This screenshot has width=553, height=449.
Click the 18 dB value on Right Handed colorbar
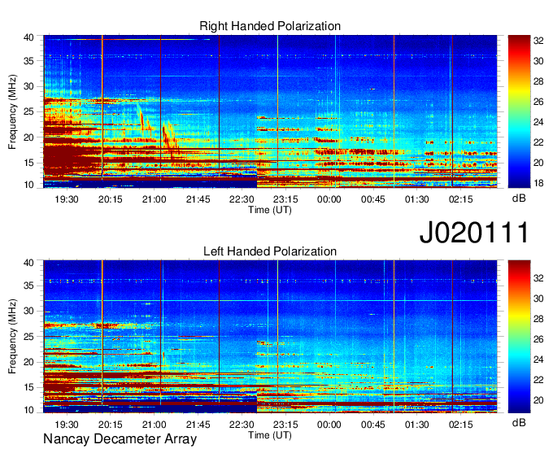tap(538, 183)
